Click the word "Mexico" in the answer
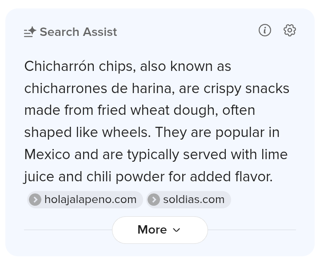Viewport: 320px width, 258px height. click(47, 154)
